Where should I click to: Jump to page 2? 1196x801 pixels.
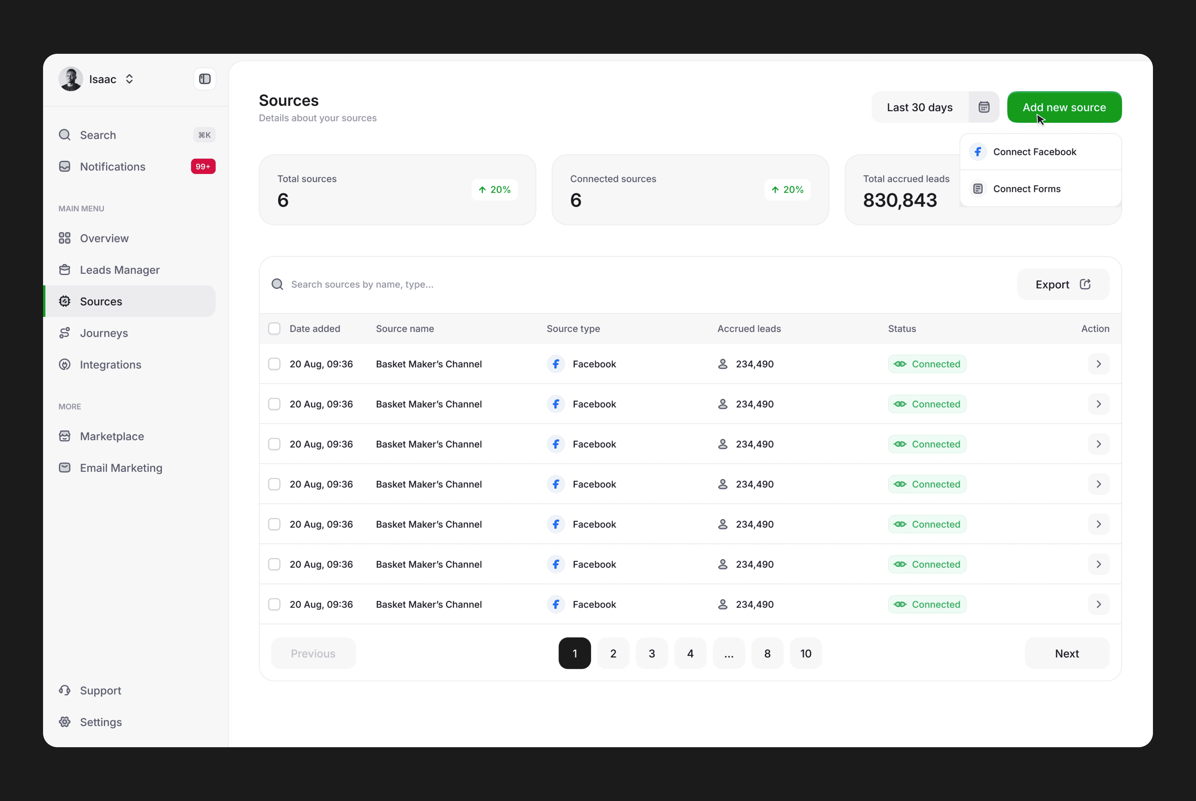pos(613,653)
